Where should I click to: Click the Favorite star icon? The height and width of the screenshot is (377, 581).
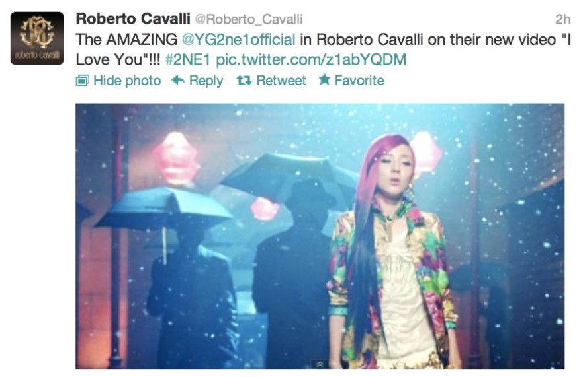(325, 79)
